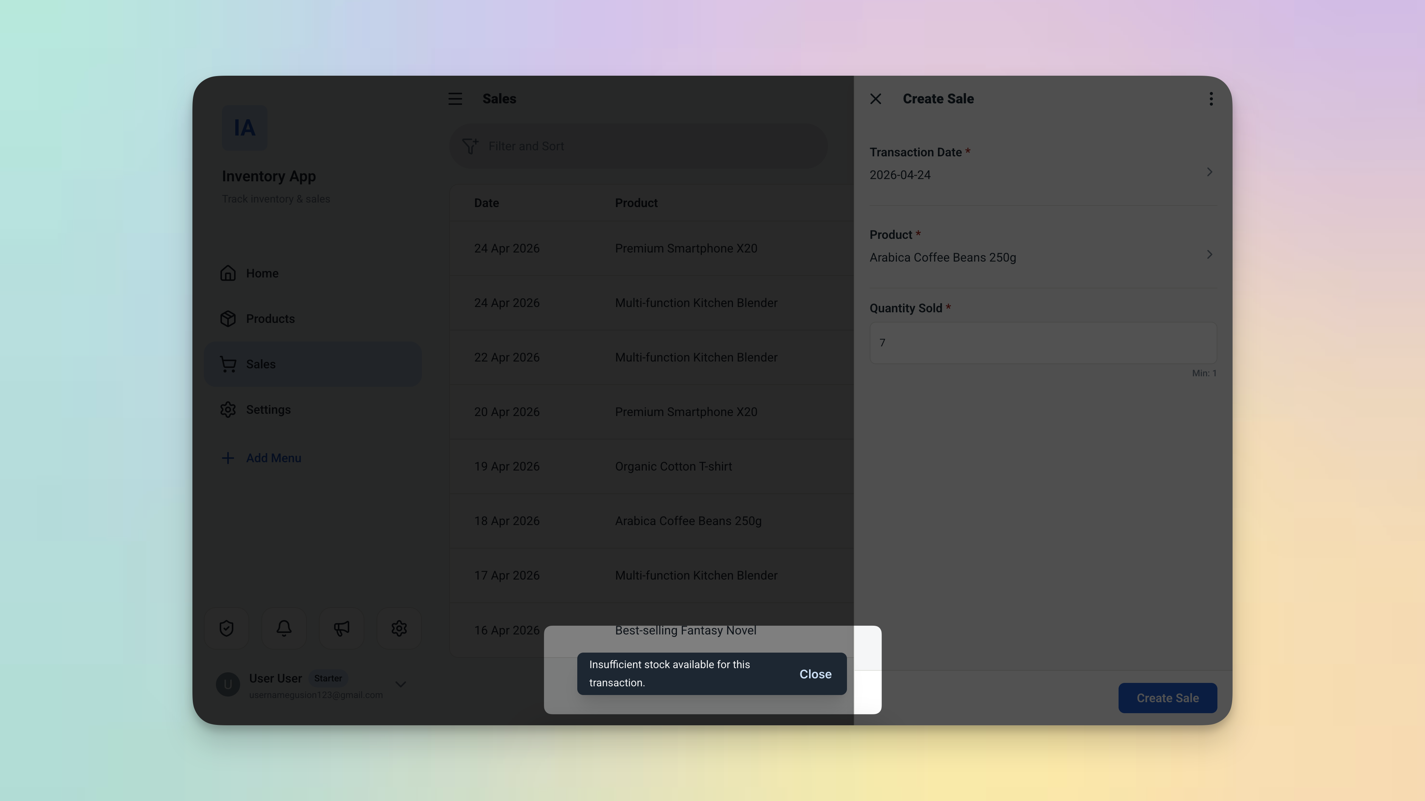
Task: Click the Product column header
Action: pyautogui.click(x=636, y=203)
